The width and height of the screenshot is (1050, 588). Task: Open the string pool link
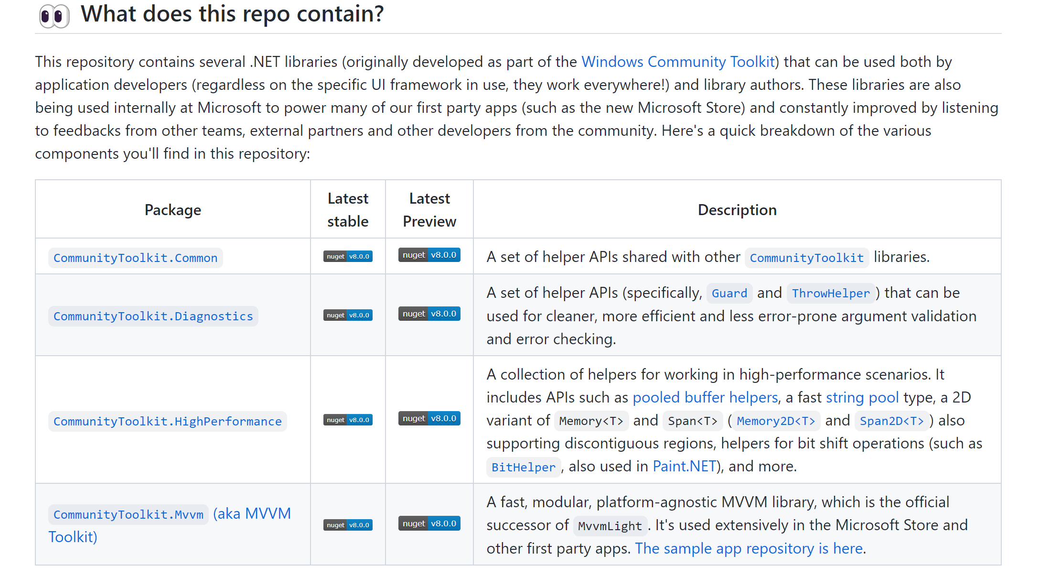click(862, 397)
